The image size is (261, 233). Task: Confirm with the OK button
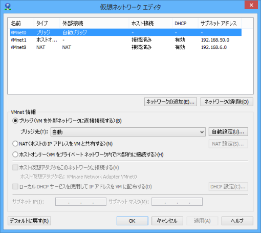pos(133,221)
